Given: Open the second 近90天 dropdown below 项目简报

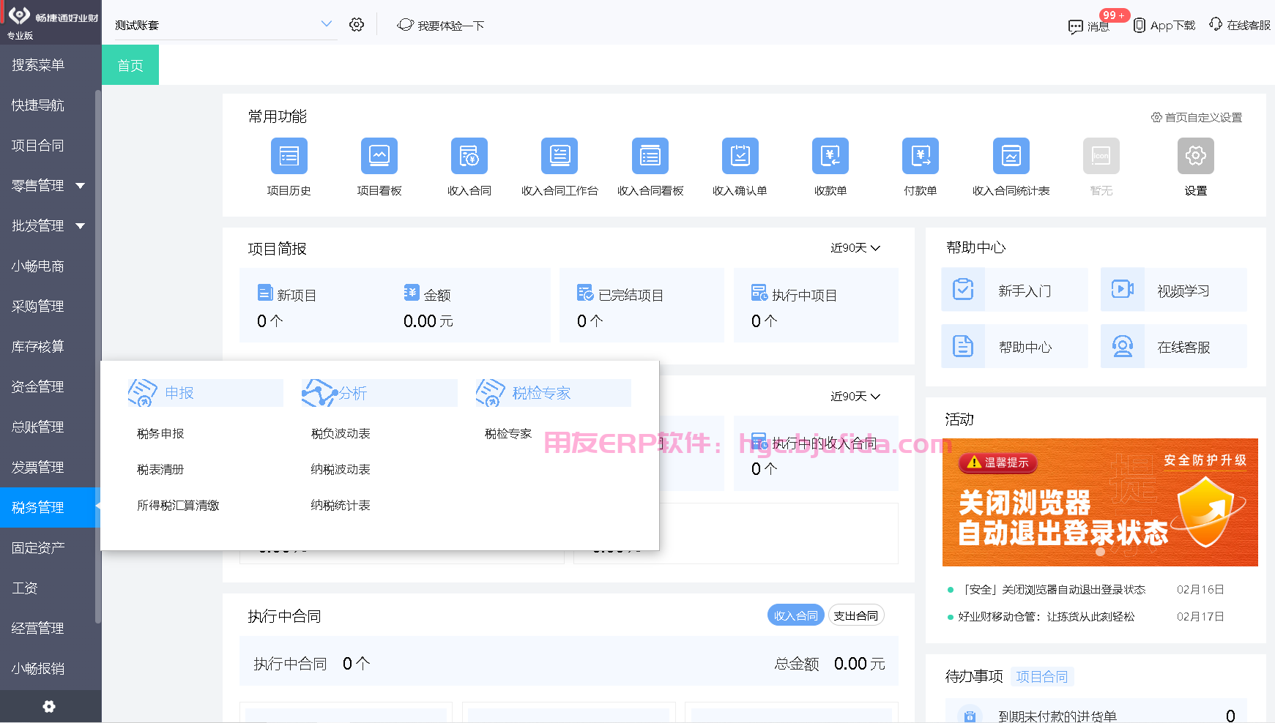Looking at the screenshot, I should coord(855,396).
